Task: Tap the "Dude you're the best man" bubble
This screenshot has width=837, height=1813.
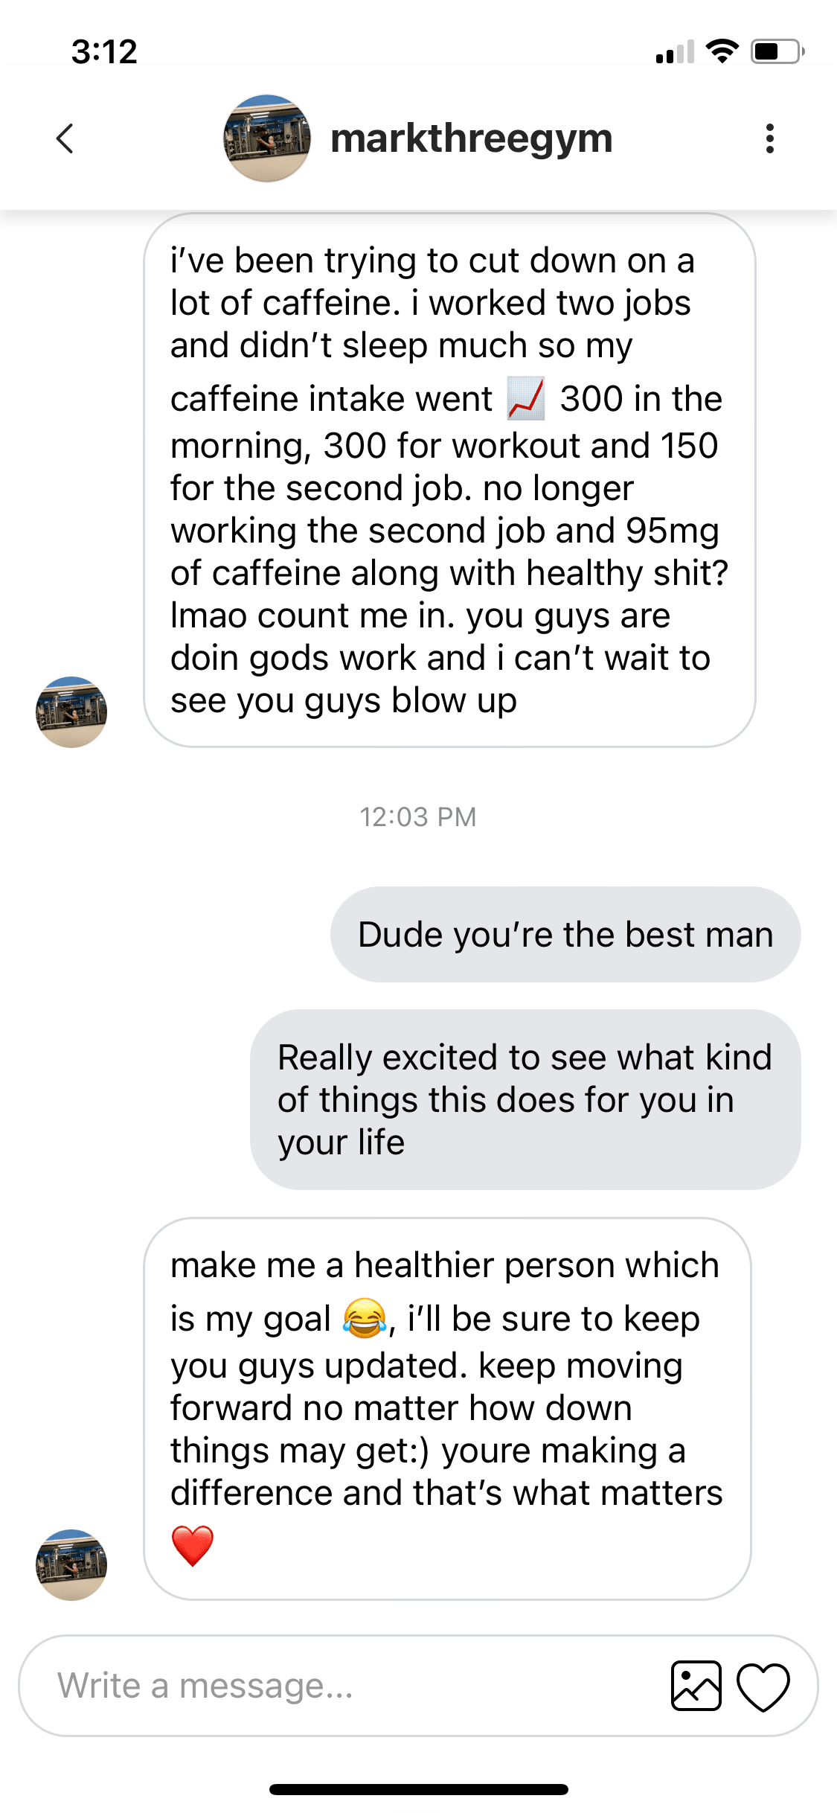Action: tap(565, 934)
